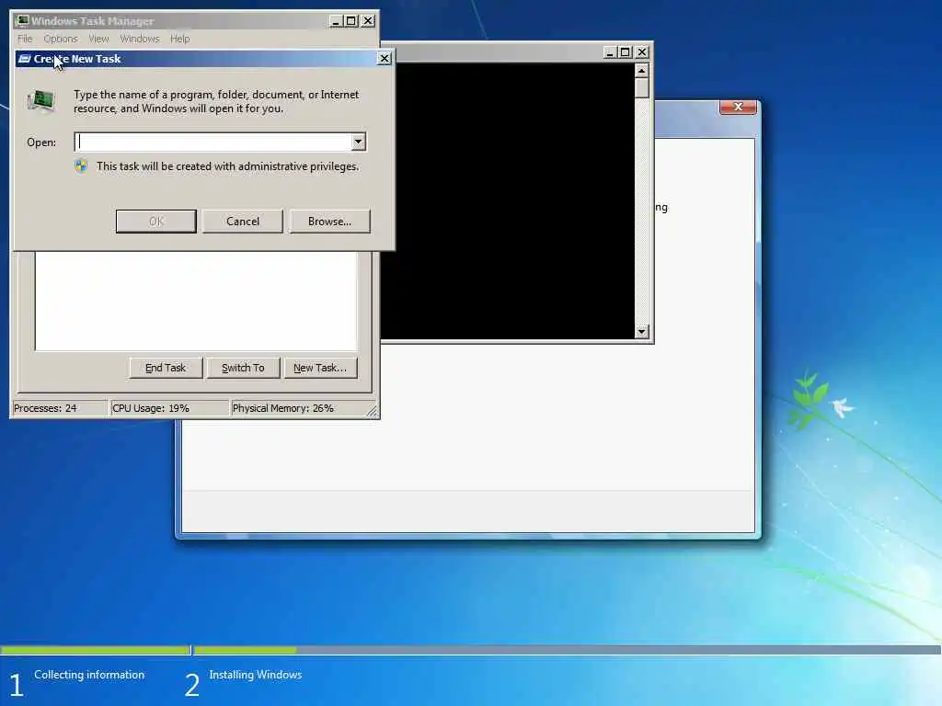
Task: Click End Task button in Task Manager
Action: 166,368
